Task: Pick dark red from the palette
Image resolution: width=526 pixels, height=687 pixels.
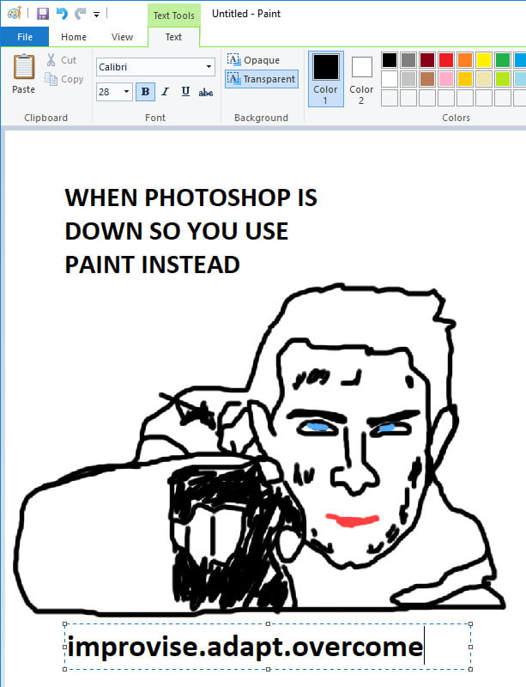Action: click(x=427, y=60)
